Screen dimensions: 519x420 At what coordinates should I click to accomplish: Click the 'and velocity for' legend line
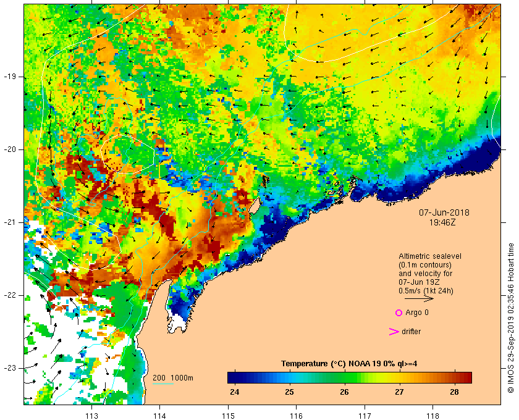pos(425,274)
